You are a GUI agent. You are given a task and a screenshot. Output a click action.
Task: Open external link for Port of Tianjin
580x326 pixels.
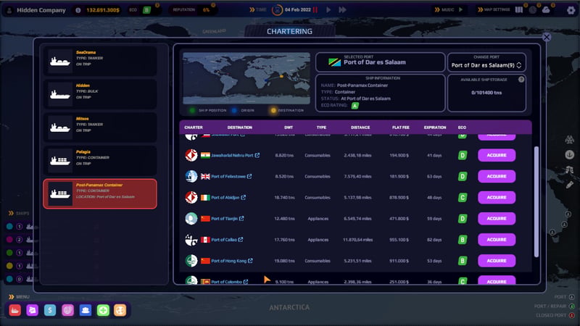241,219
